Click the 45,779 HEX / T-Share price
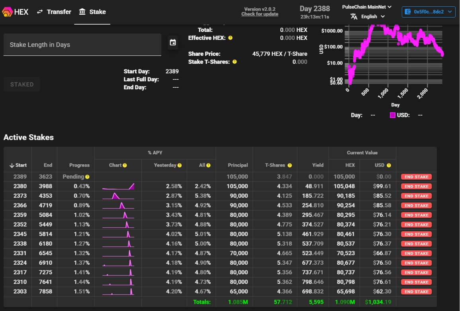 (280, 54)
